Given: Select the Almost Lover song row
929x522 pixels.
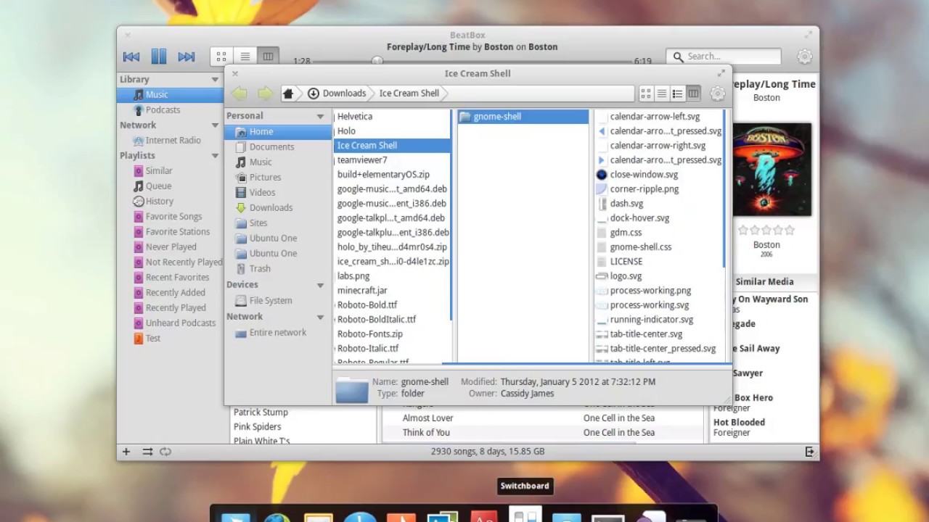Looking at the screenshot, I should coord(542,418).
